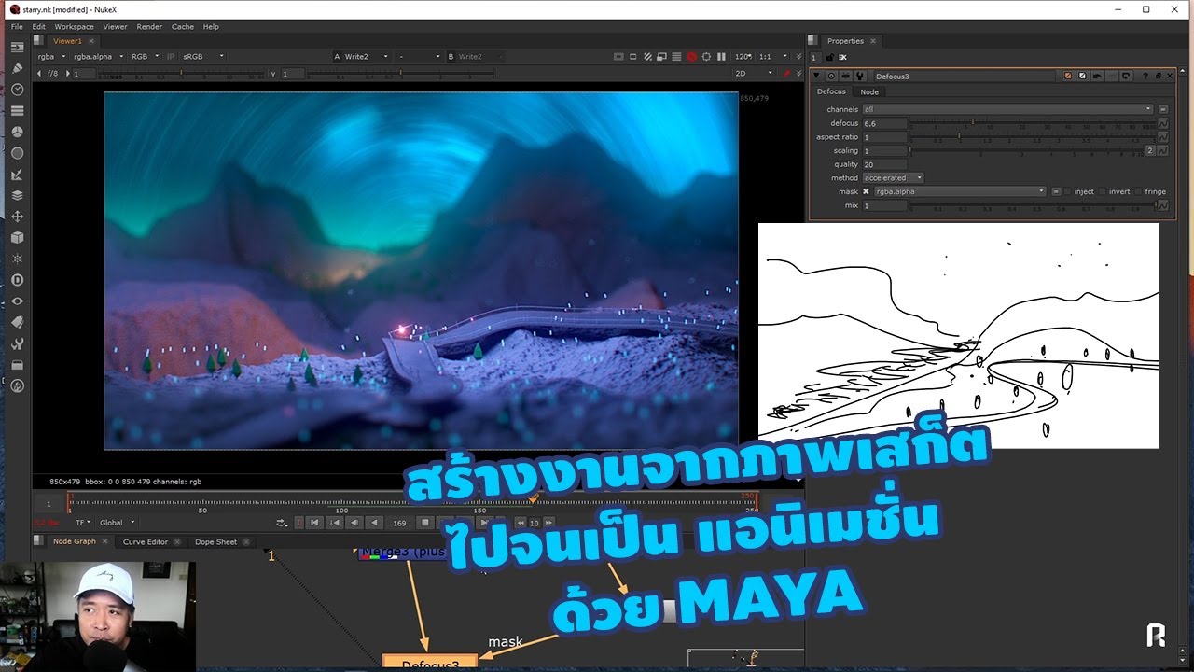Open Defocus3 help question mark
The height and width of the screenshot is (672, 1194).
1145,76
